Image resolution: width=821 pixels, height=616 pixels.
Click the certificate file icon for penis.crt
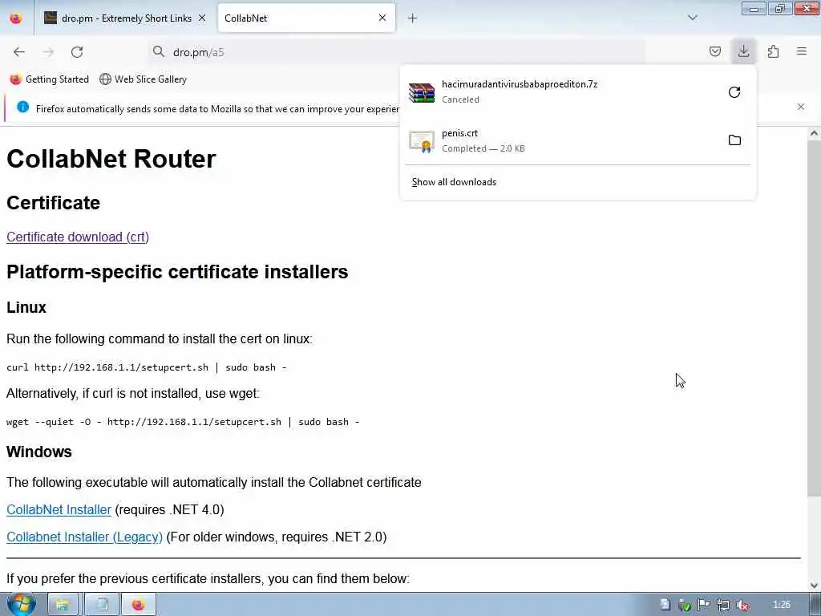[x=422, y=141]
